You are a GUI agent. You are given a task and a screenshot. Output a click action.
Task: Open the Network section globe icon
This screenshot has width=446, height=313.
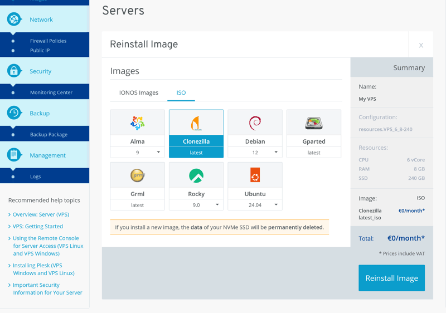coord(14,19)
